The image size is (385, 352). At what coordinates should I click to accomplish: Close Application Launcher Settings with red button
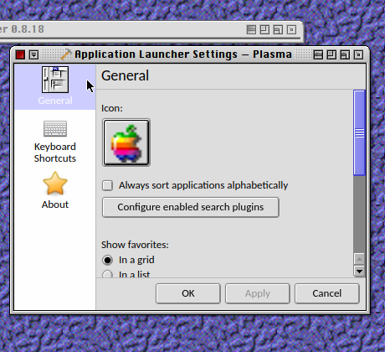pos(20,54)
